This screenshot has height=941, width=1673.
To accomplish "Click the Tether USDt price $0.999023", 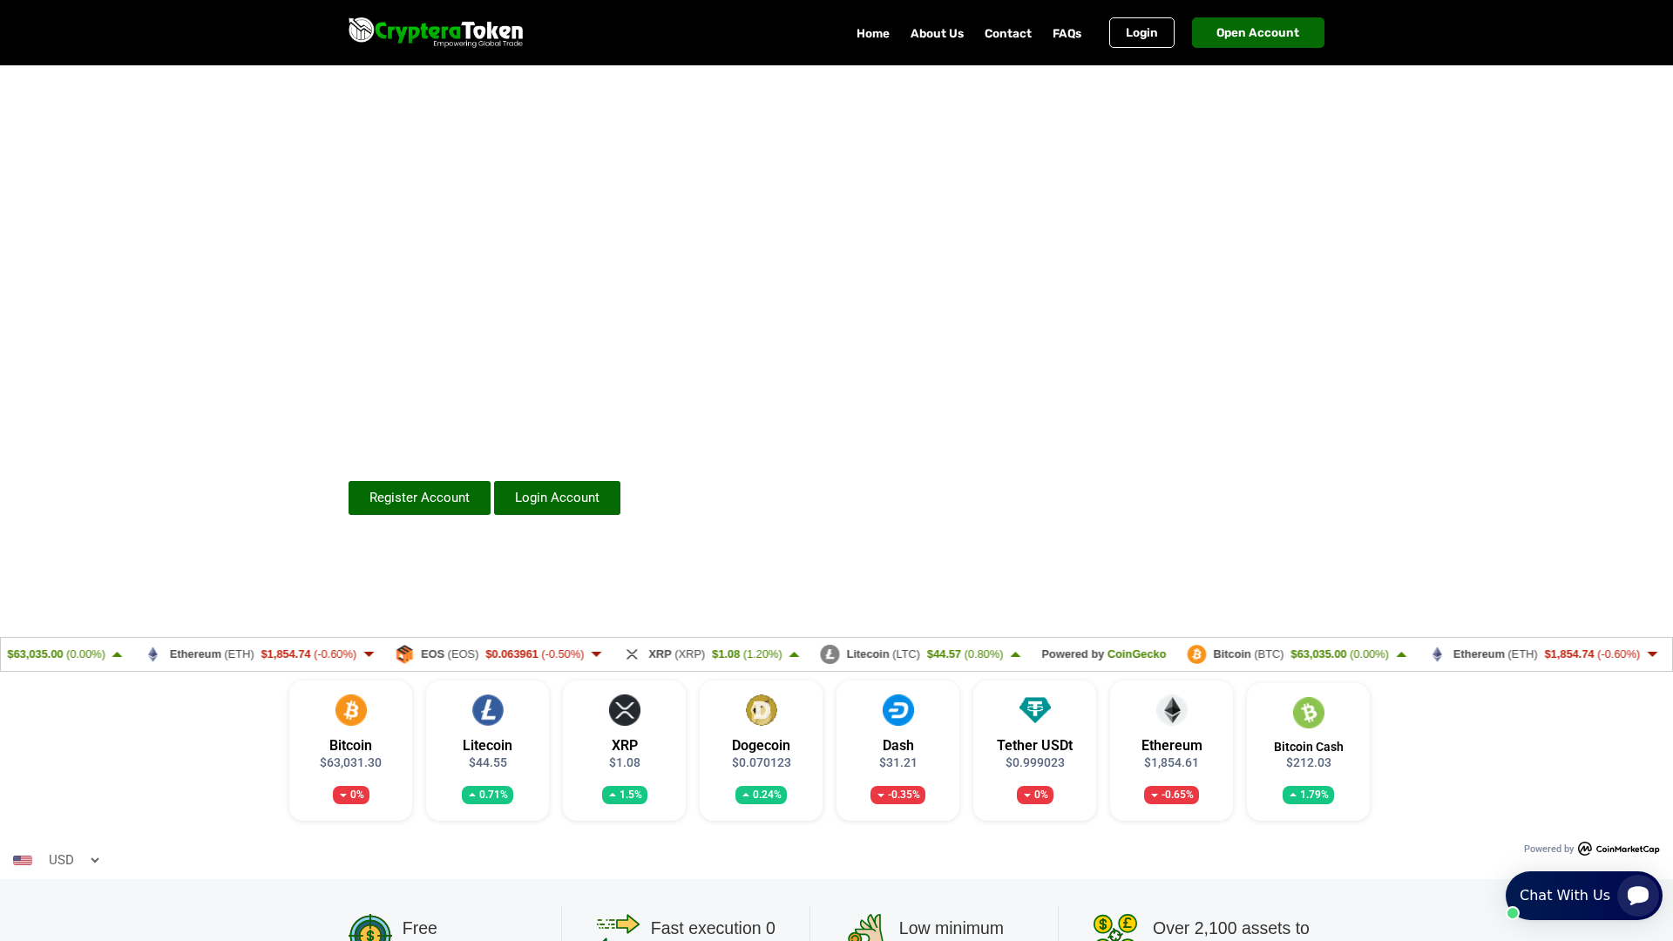I will [1035, 762].
